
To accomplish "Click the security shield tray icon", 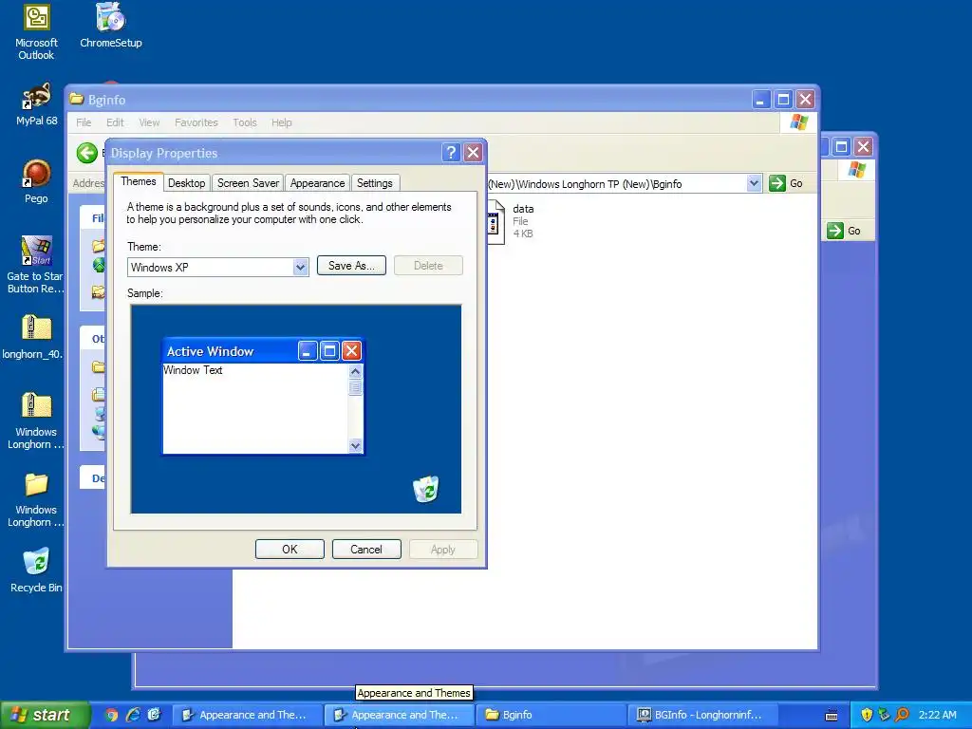I will (x=867, y=715).
